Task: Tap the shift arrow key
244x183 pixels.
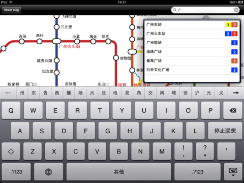Action: pyautogui.click(x=11, y=151)
